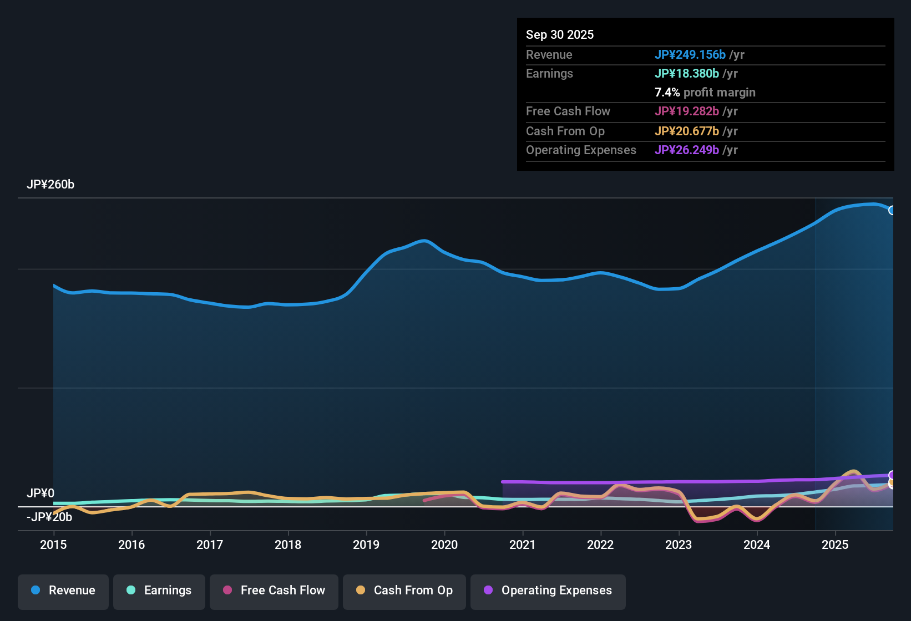Open the Revenue value JP¥249.156b link
The image size is (911, 621).
pos(691,54)
